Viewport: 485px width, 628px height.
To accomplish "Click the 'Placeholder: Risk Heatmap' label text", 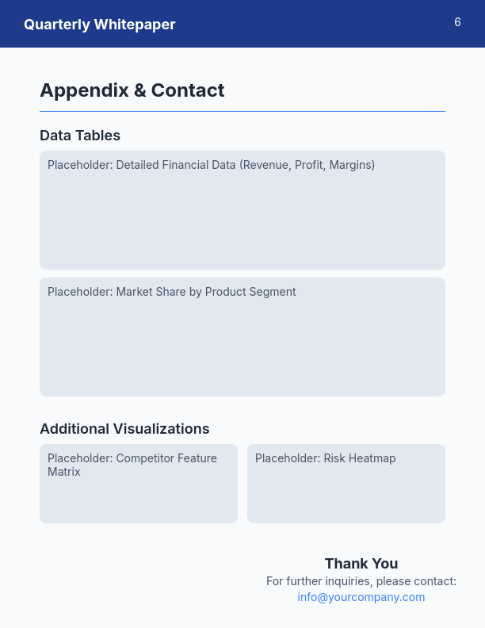I will pyautogui.click(x=325, y=458).
